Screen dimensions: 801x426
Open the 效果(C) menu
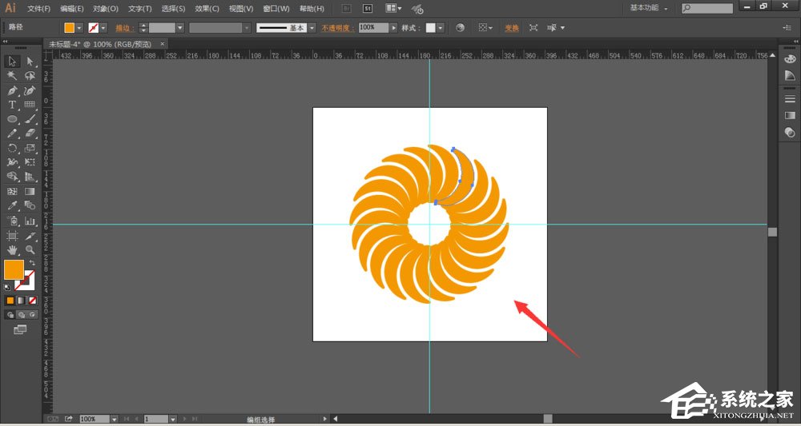pos(207,9)
